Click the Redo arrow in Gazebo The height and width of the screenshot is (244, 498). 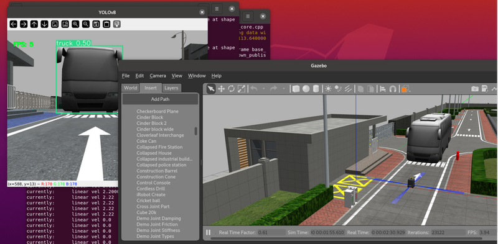tap(273, 89)
